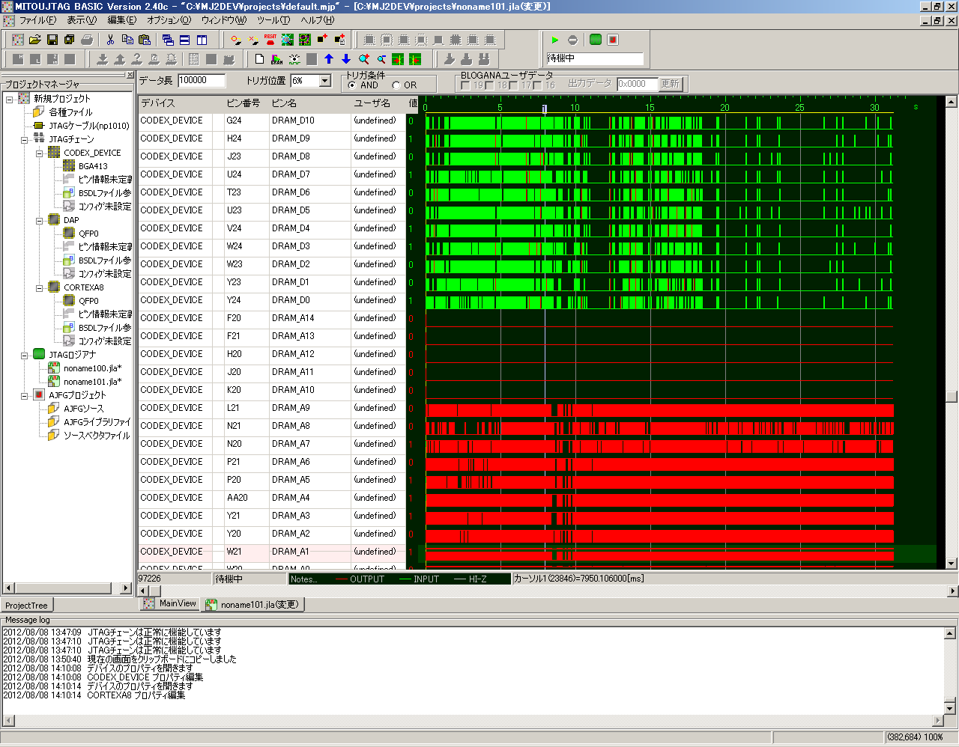This screenshot has height=747, width=959.
Task: Click the zoom in magnifier icon
Action: tap(364, 59)
